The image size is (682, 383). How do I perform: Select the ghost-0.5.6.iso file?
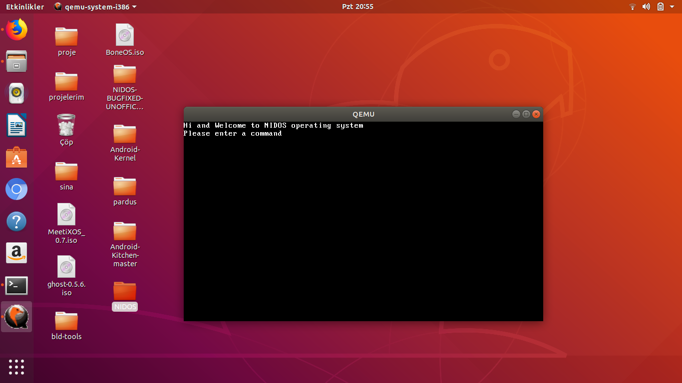66,276
